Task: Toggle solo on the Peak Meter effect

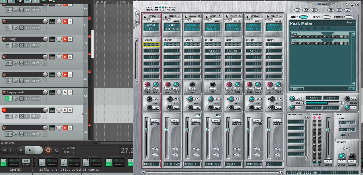Action: (x=352, y=28)
